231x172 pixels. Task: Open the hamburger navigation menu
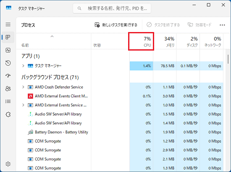pyautogui.click(x=8, y=24)
